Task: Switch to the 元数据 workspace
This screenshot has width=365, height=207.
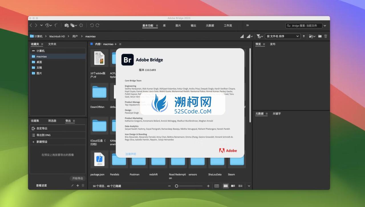Action: point(210,26)
